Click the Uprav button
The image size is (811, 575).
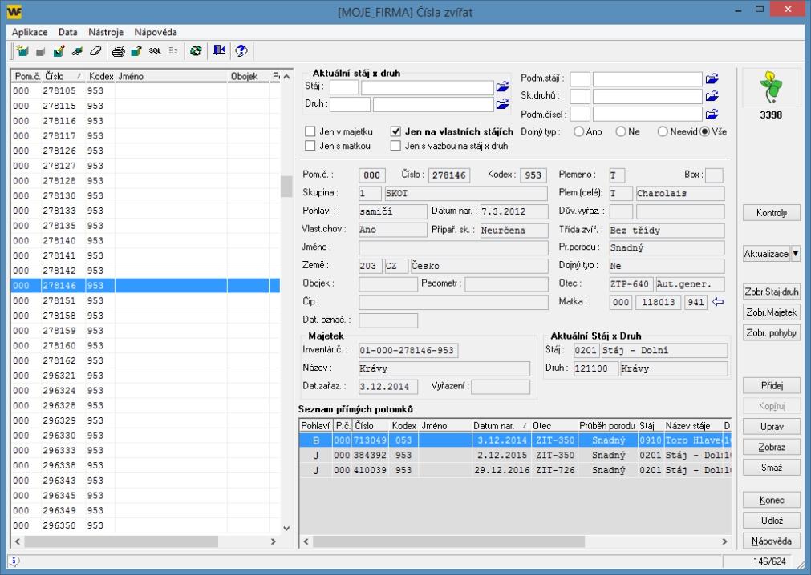(x=771, y=427)
